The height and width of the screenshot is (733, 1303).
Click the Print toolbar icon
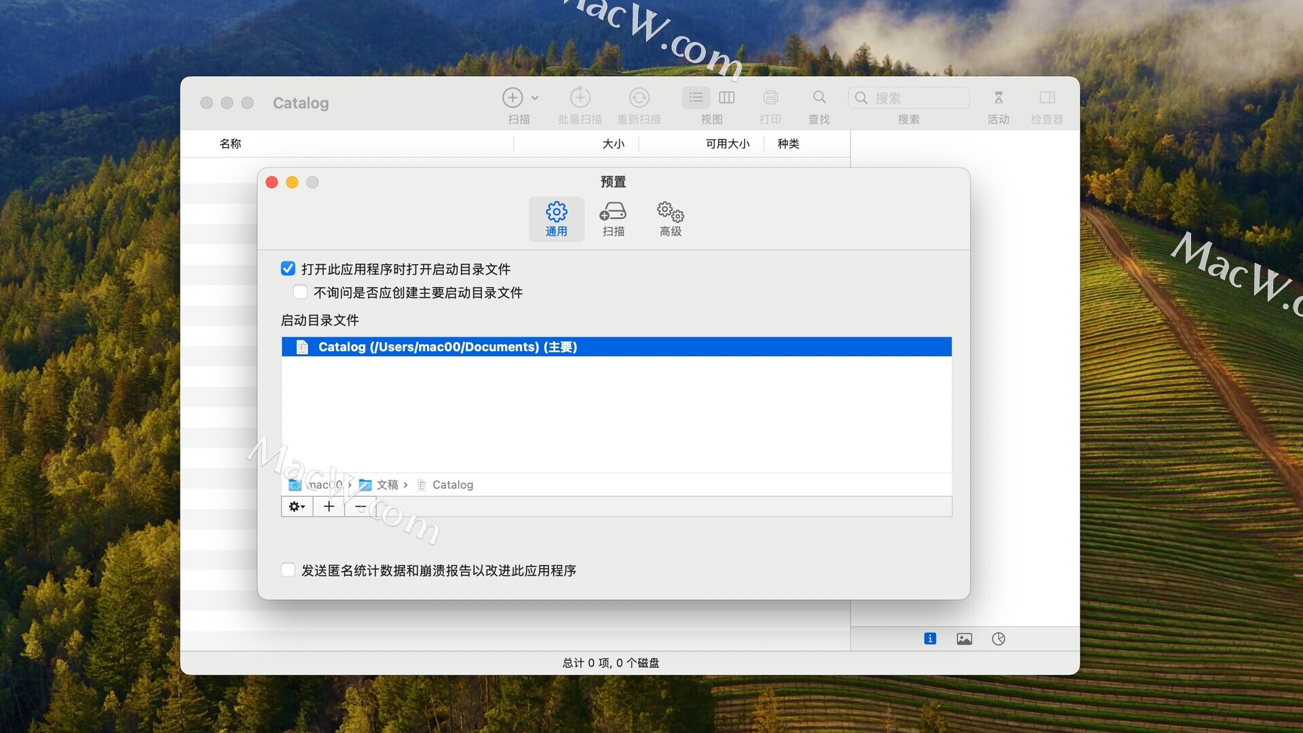[x=770, y=98]
